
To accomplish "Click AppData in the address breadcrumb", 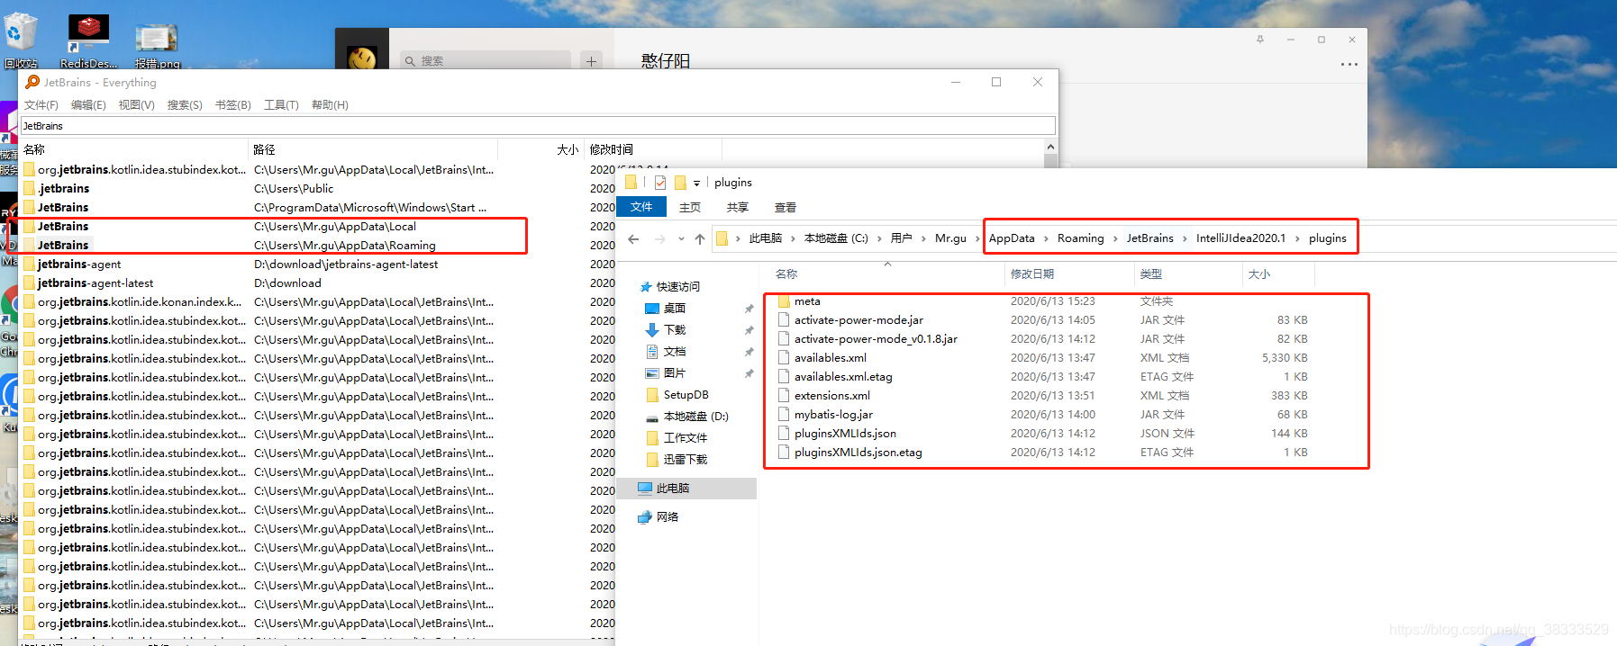I will pyautogui.click(x=1012, y=238).
